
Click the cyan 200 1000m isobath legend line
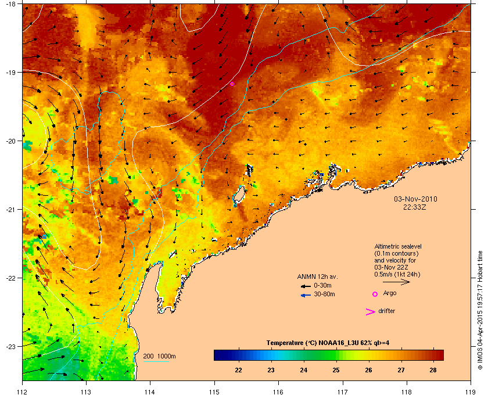(156, 362)
